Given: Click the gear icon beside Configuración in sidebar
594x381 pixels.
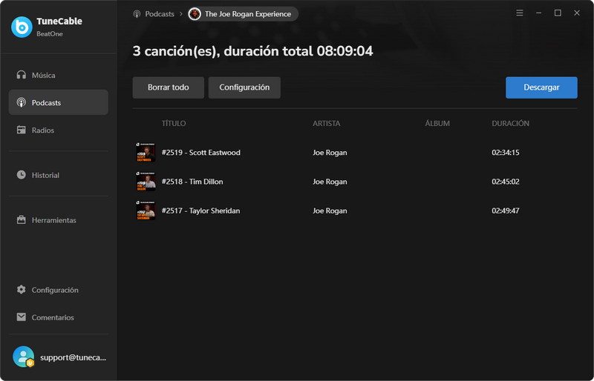Looking at the screenshot, I should click(22, 290).
